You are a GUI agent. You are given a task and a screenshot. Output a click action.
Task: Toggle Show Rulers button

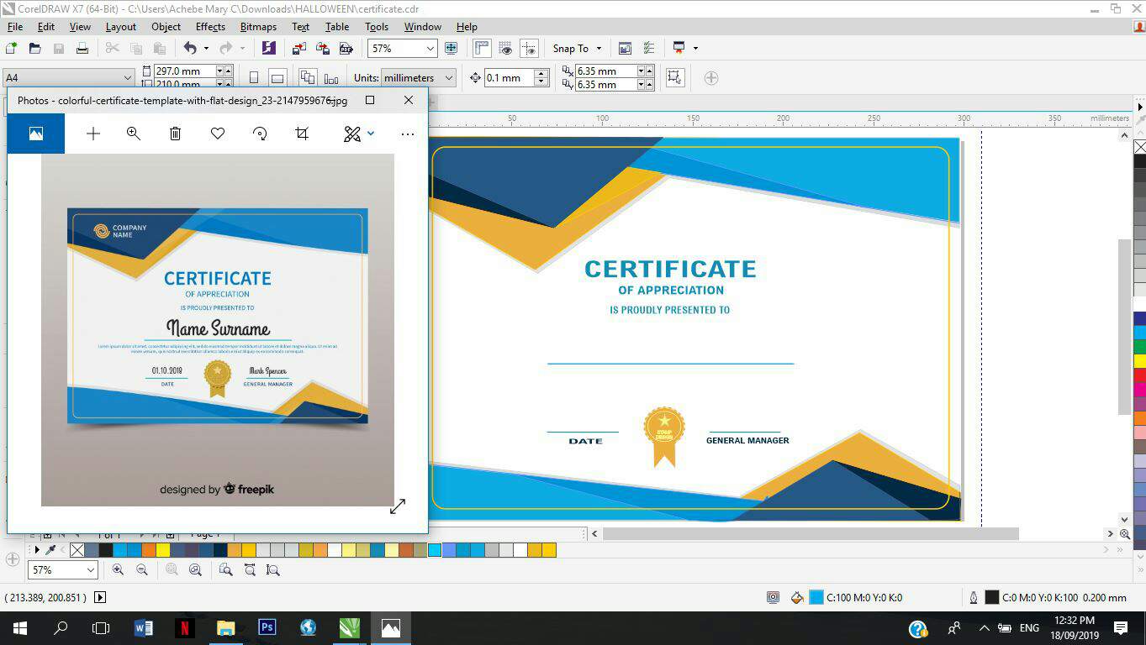coord(482,49)
